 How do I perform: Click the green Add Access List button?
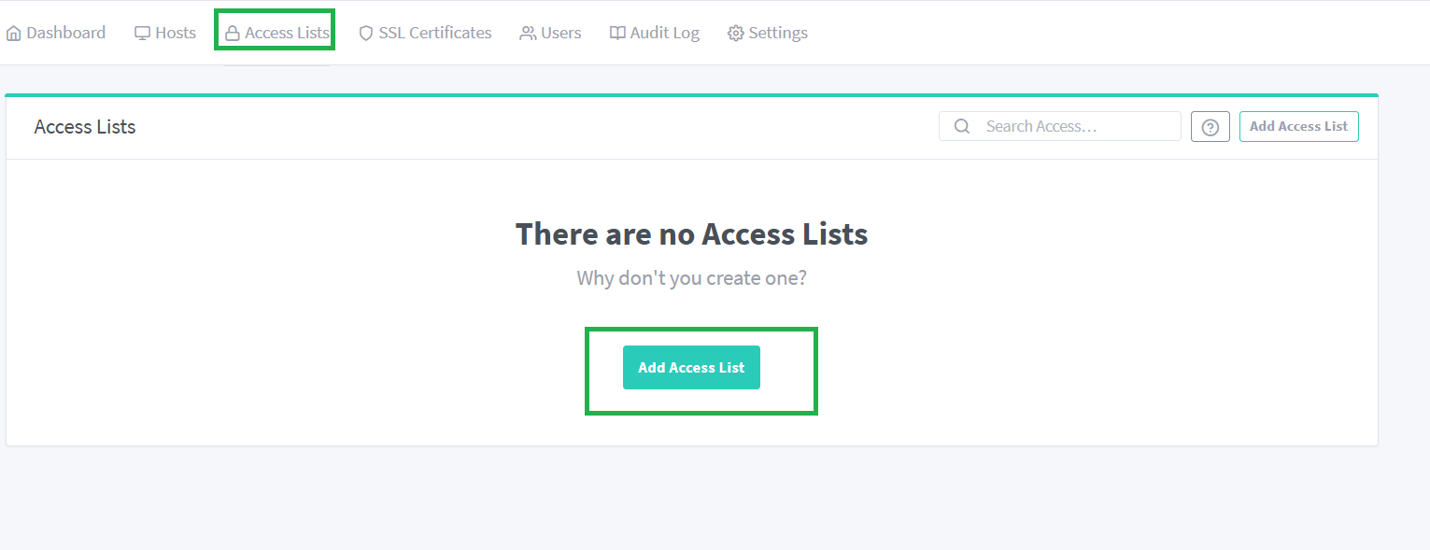click(x=691, y=368)
